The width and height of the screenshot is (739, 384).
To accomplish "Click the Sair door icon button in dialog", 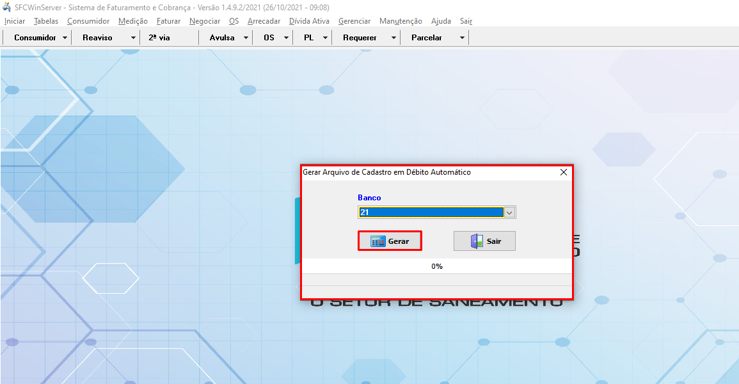I will 484,241.
